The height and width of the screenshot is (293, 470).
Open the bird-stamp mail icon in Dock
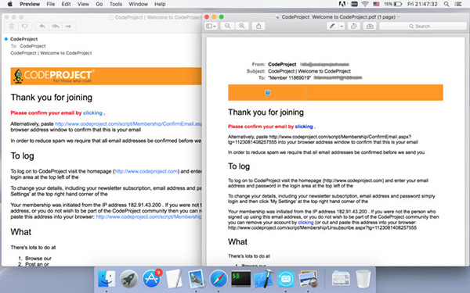tap(196, 278)
